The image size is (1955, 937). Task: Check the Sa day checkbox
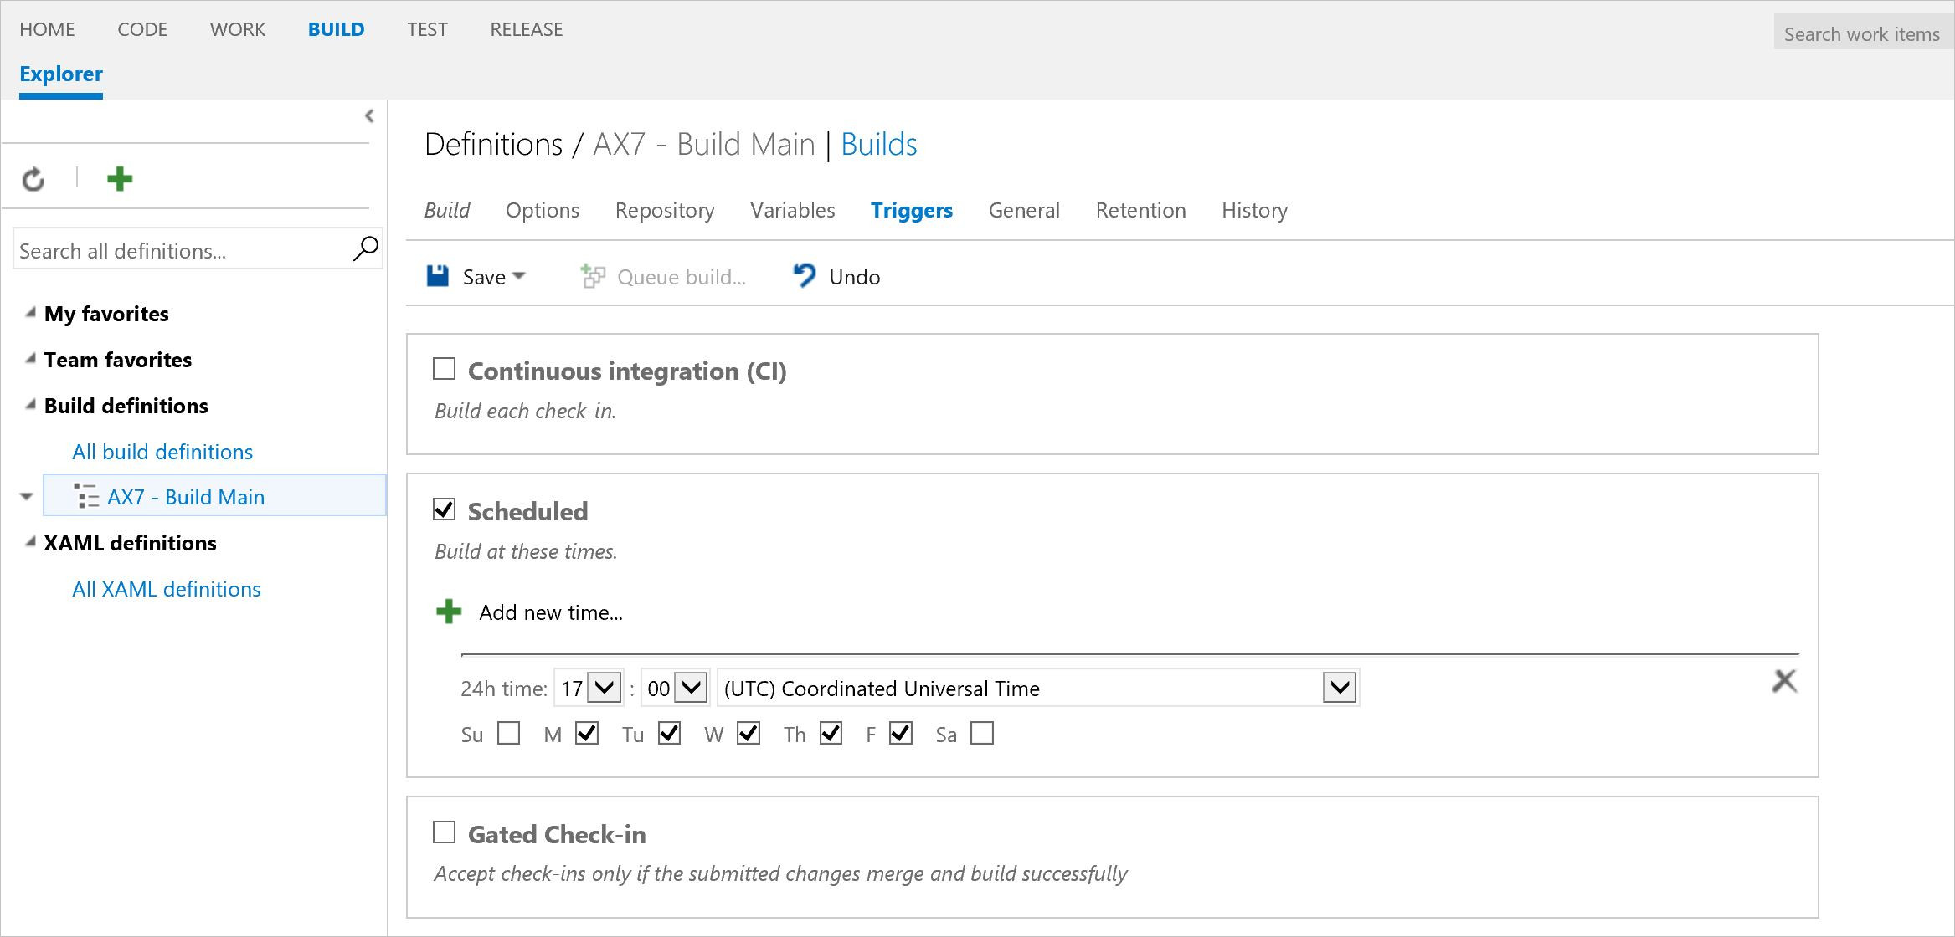(982, 733)
